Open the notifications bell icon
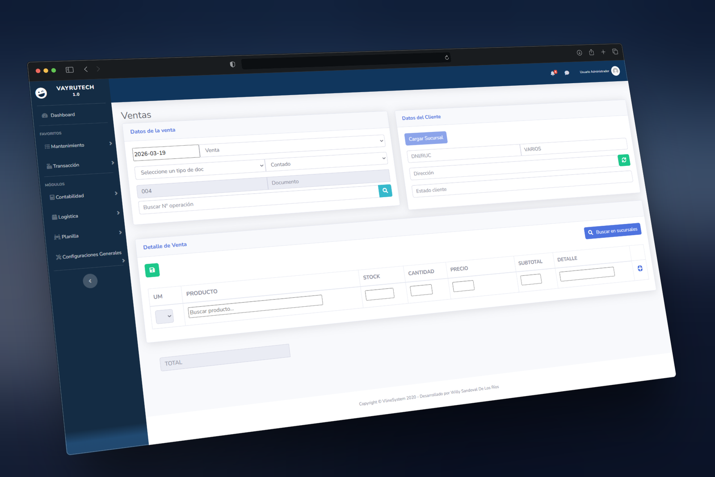This screenshot has height=477, width=715. coord(553,73)
